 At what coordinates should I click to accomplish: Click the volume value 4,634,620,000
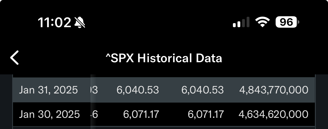pos(274,114)
